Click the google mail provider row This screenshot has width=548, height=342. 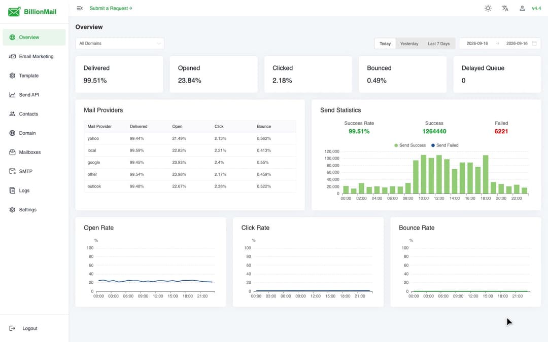(x=190, y=162)
